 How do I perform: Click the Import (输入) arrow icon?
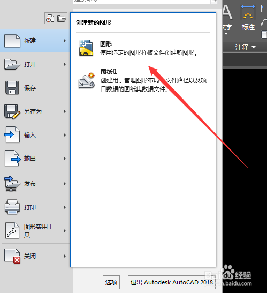[x=12, y=135]
